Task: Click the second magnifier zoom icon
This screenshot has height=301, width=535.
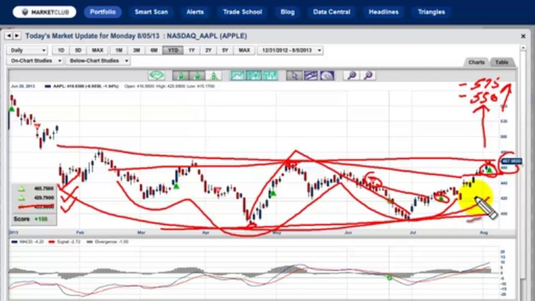Action: click(368, 76)
